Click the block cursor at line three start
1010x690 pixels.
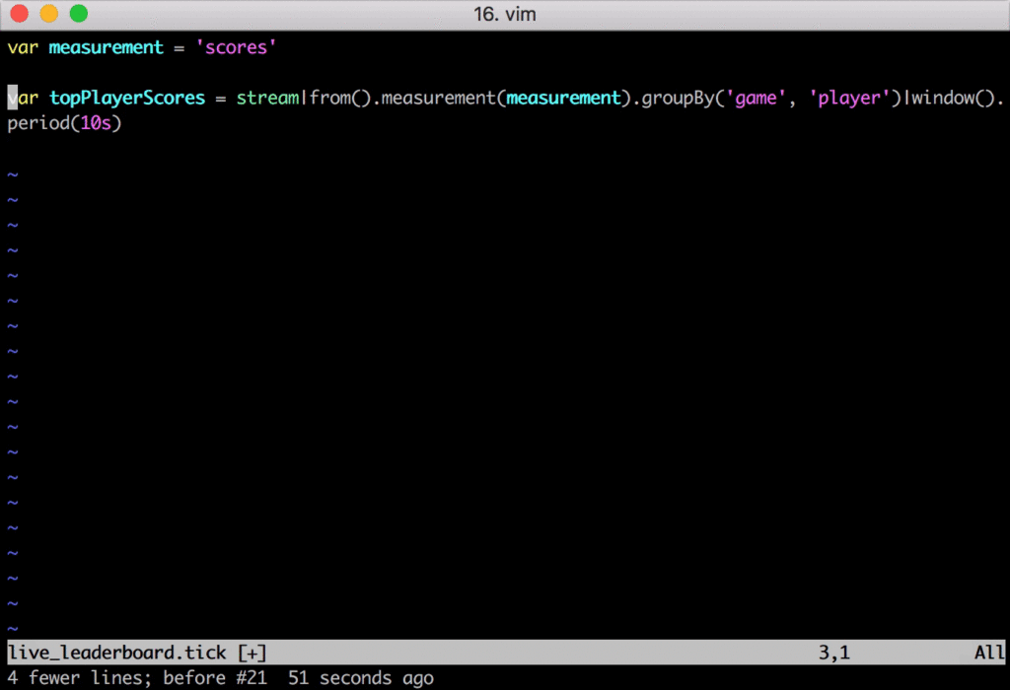pyautogui.click(x=9, y=98)
